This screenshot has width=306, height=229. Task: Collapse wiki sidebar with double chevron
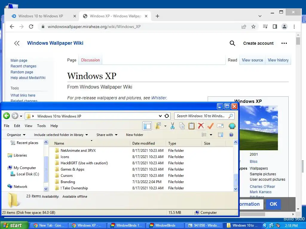tap(17, 43)
